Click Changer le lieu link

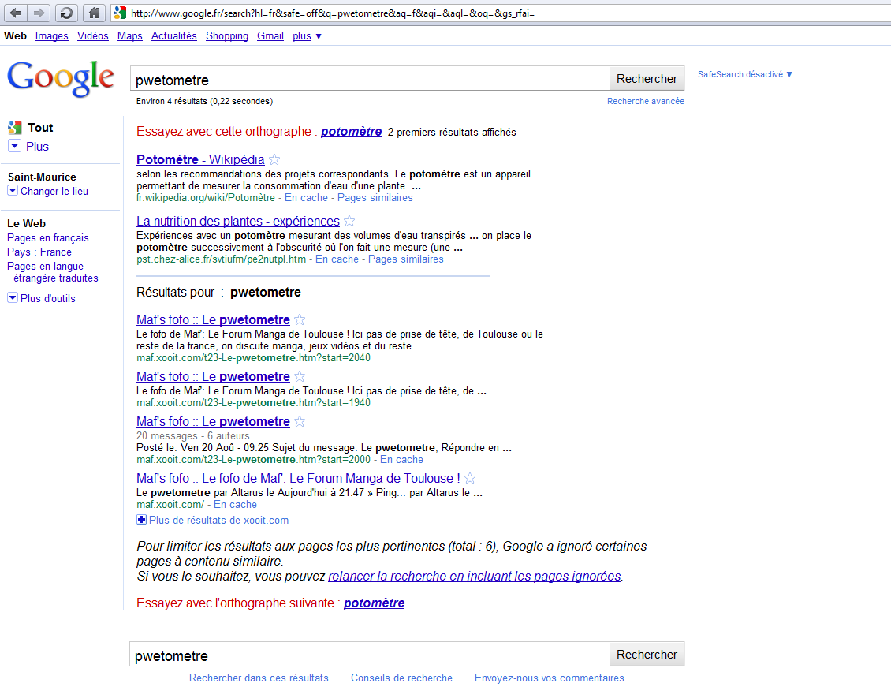tap(54, 192)
